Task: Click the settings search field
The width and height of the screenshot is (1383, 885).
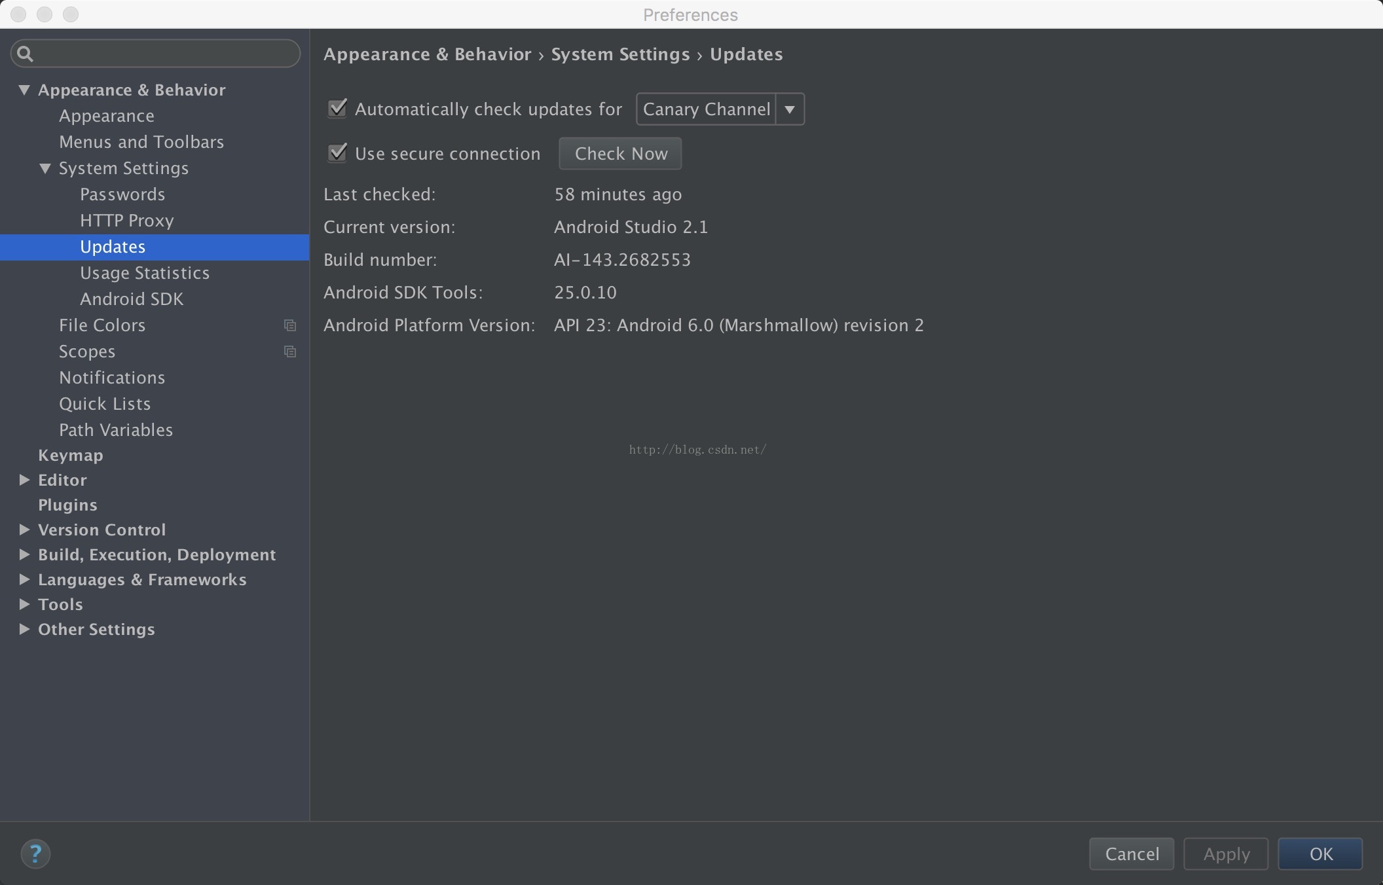Action: [156, 53]
